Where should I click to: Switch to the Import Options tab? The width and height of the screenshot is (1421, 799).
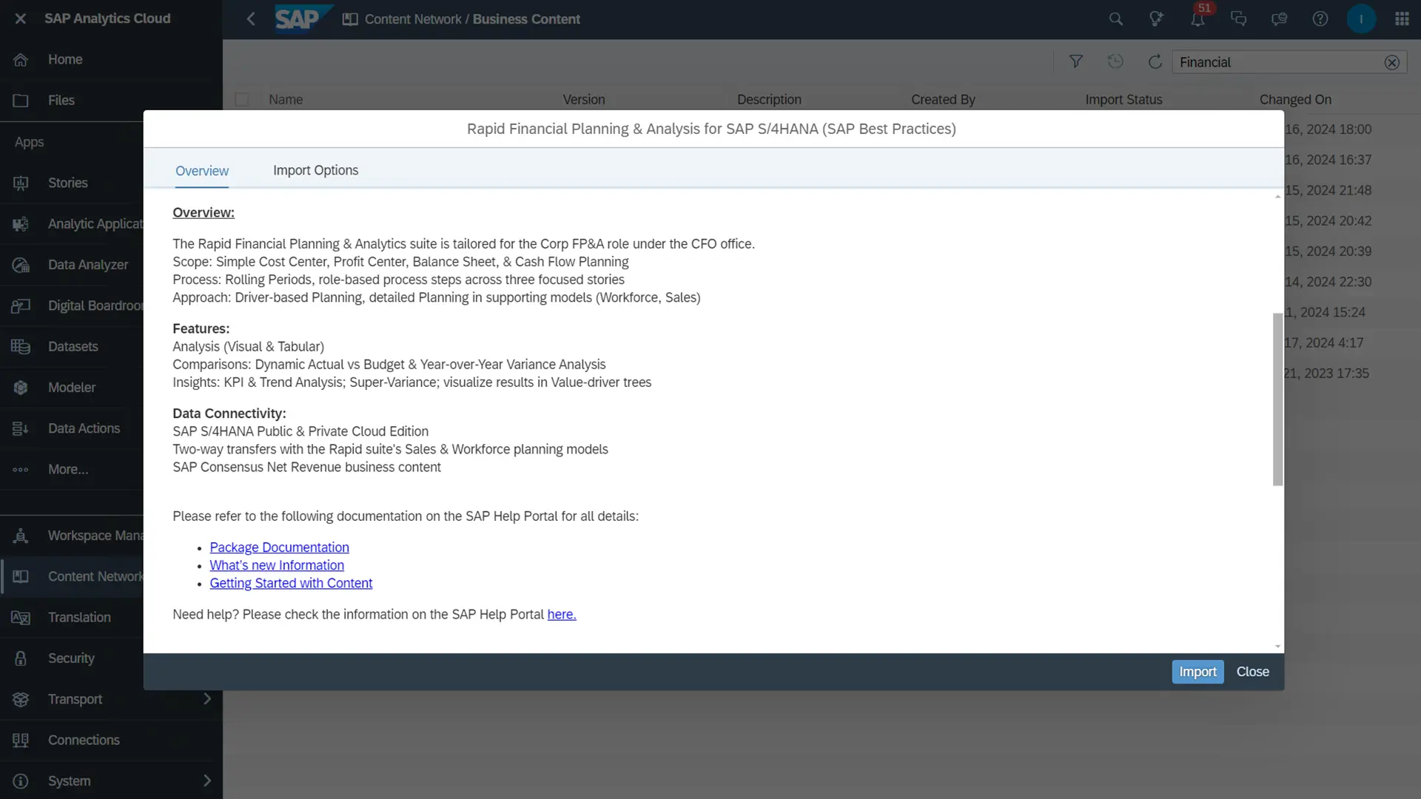click(x=315, y=170)
